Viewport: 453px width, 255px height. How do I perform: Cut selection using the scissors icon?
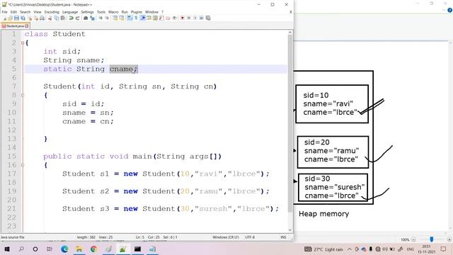pos(50,18)
